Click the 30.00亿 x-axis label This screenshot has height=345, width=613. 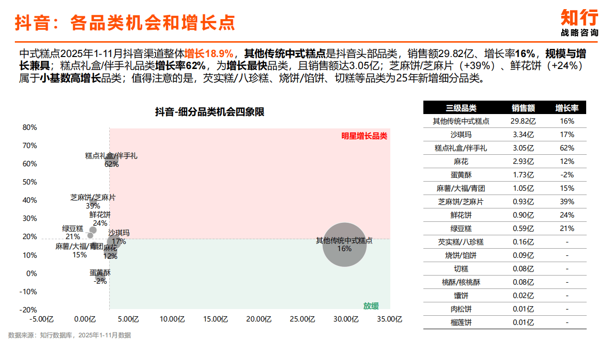345,319
